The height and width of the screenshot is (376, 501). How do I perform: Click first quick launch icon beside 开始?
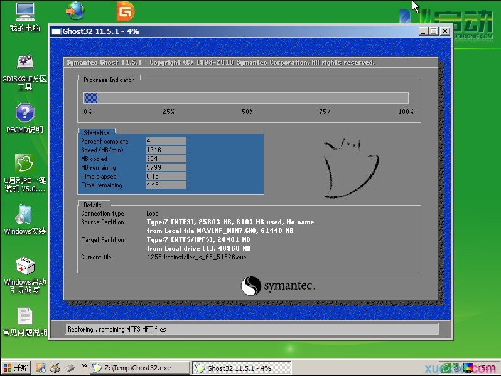point(41,368)
